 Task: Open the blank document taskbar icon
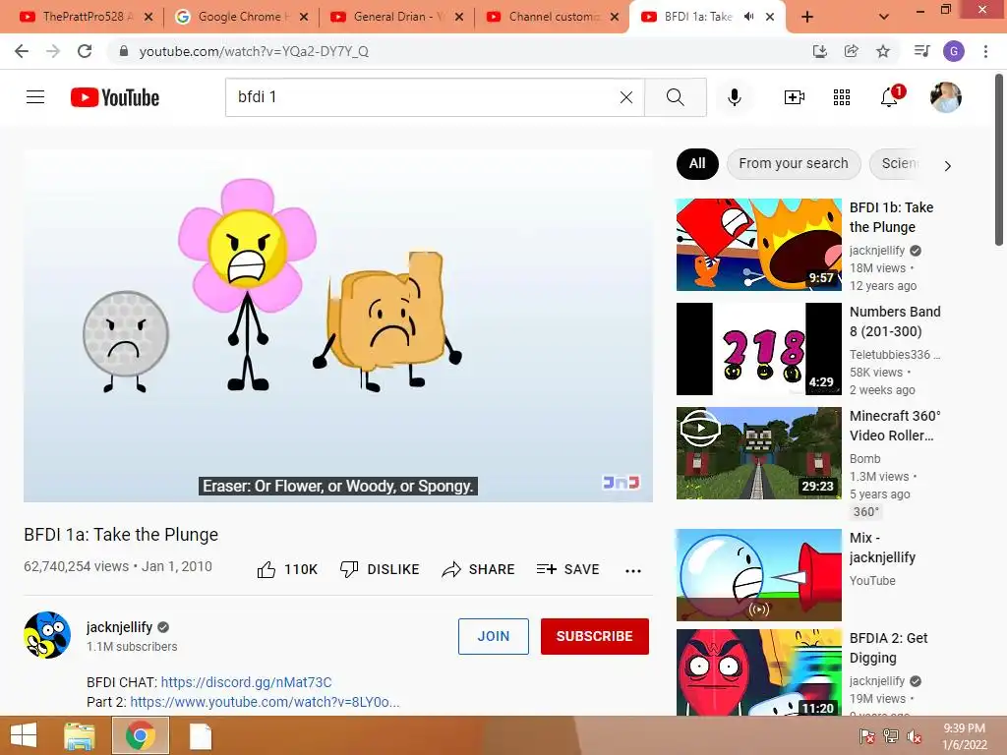point(201,735)
